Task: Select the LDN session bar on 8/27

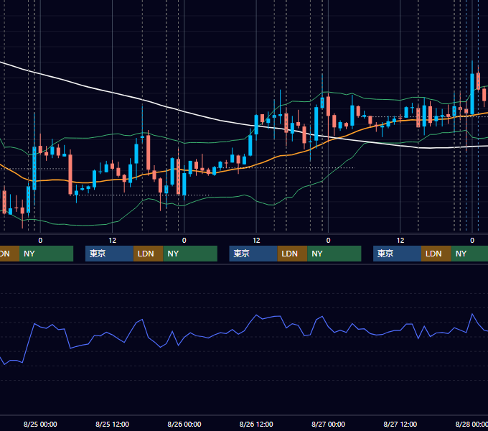Action: coord(436,254)
